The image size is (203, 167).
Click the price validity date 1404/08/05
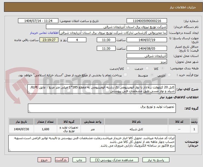[147, 49]
